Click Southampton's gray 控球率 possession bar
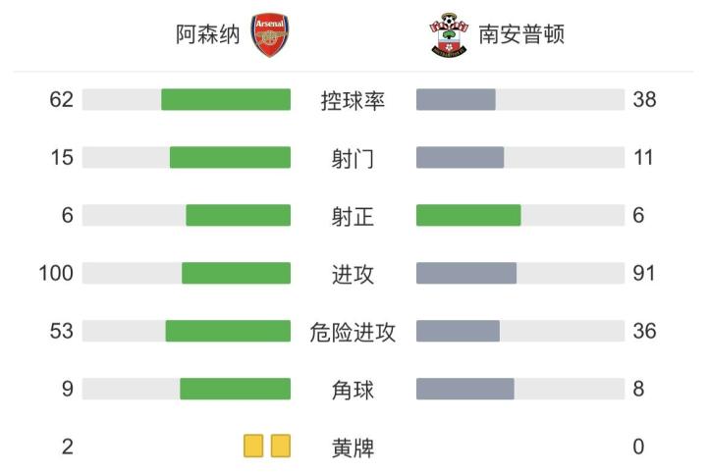 point(456,99)
